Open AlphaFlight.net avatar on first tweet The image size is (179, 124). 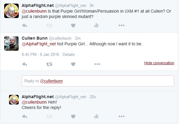pyautogui.click(x=11, y=11)
